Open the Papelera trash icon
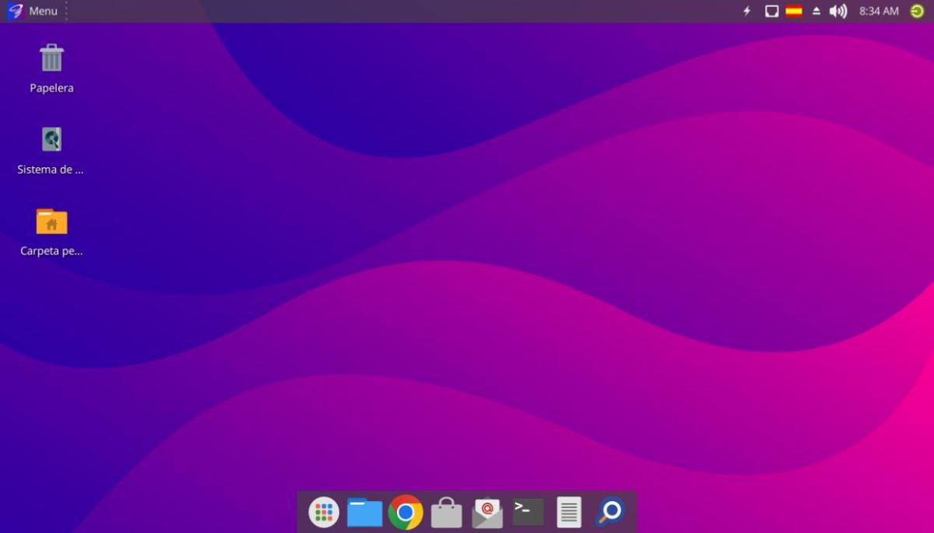The width and height of the screenshot is (934, 533). [x=51, y=59]
